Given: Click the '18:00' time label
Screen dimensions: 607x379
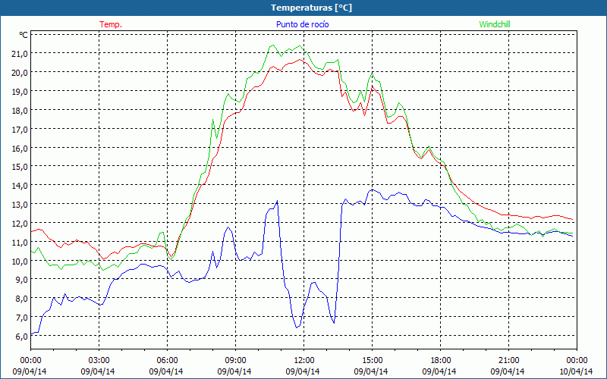Looking at the screenshot, I should click(x=440, y=361).
